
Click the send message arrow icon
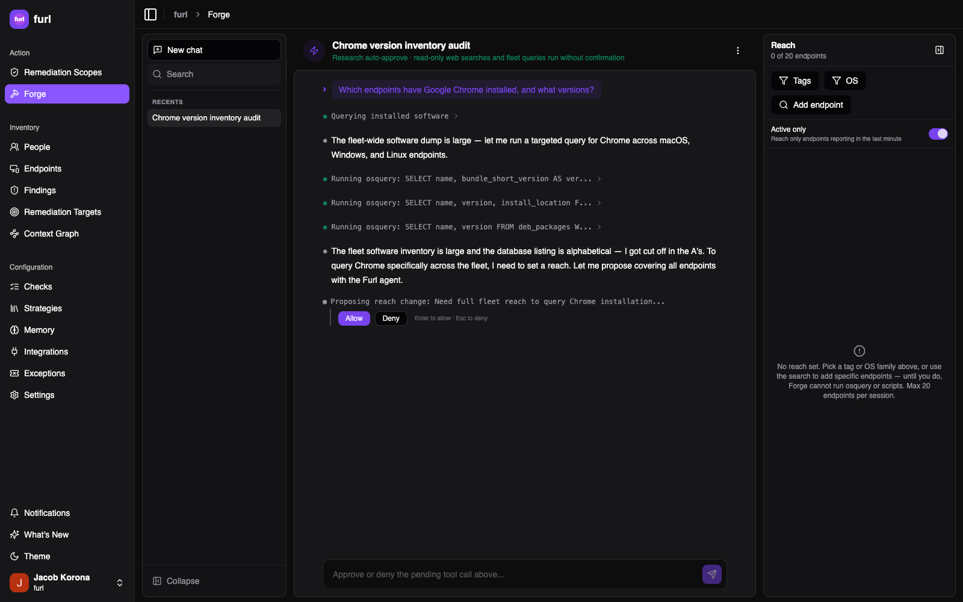pos(712,574)
